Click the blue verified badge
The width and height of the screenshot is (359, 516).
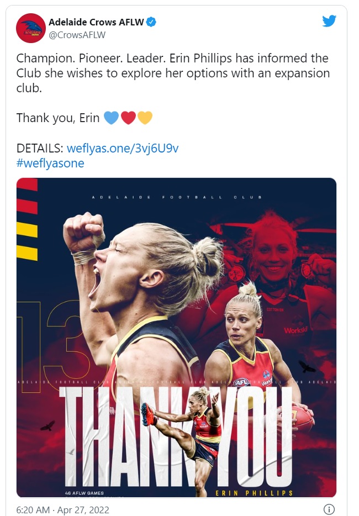tap(151, 22)
